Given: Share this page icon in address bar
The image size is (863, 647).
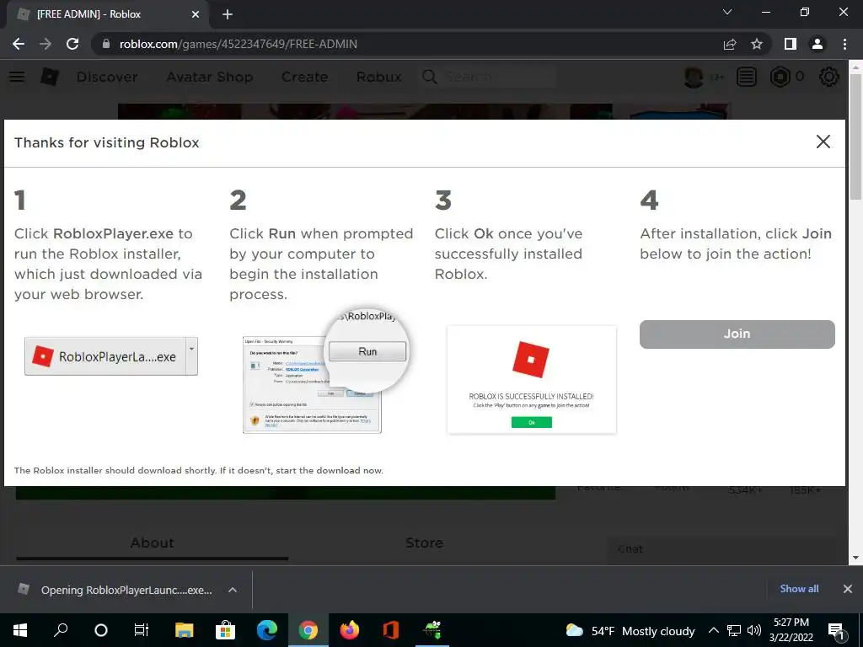Looking at the screenshot, I should pyautogui.click(x=730, y=44).
